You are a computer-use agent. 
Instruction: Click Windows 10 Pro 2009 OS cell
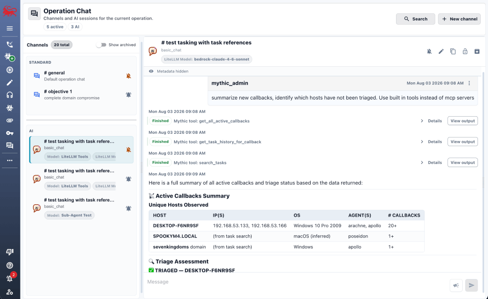pyautogui.click(x=317, y=226)
